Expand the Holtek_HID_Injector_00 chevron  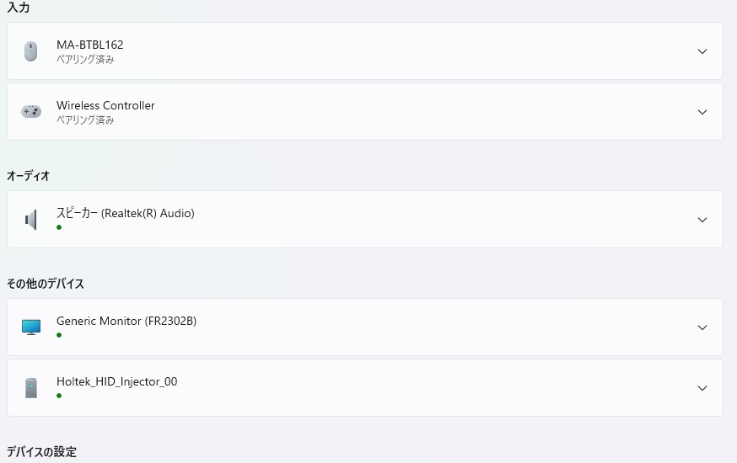pyautogui.click(x=702, y=388)
